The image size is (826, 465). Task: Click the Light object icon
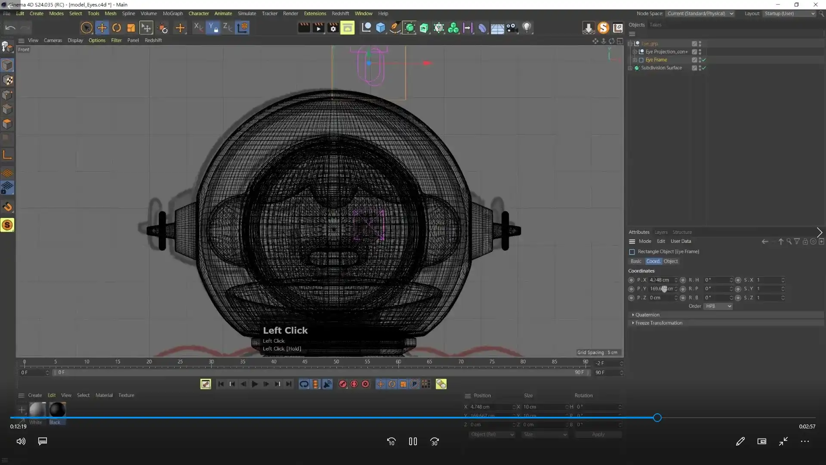[527, 28]
